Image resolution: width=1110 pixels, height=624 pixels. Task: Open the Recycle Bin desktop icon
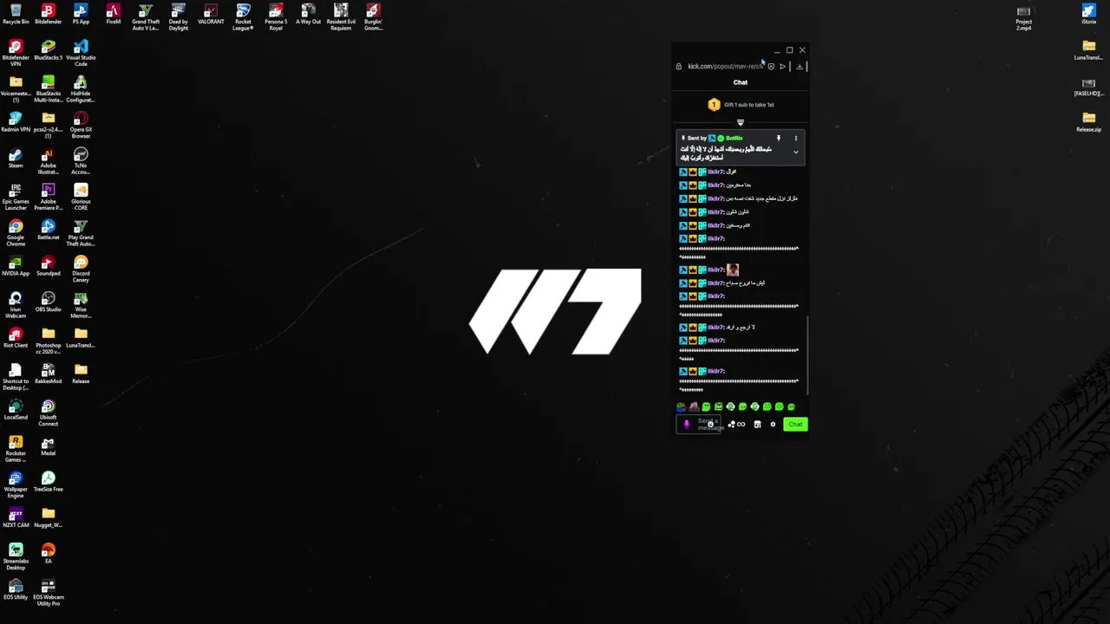(16, 15)
